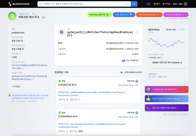Screen dimensions: 196x136
Task: Open btc.com explorer link
Action: click(152, 77)
